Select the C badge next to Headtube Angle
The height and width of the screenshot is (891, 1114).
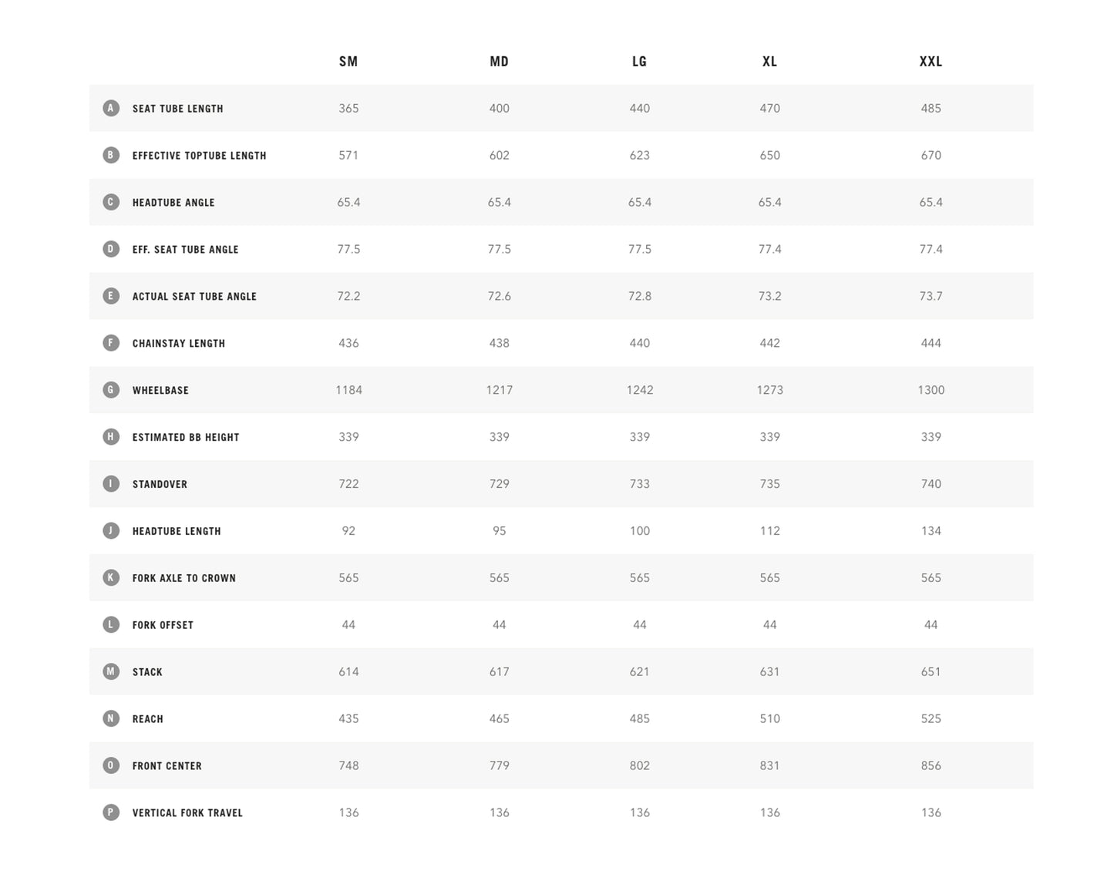pyautogui.click(x=111, y=202)
